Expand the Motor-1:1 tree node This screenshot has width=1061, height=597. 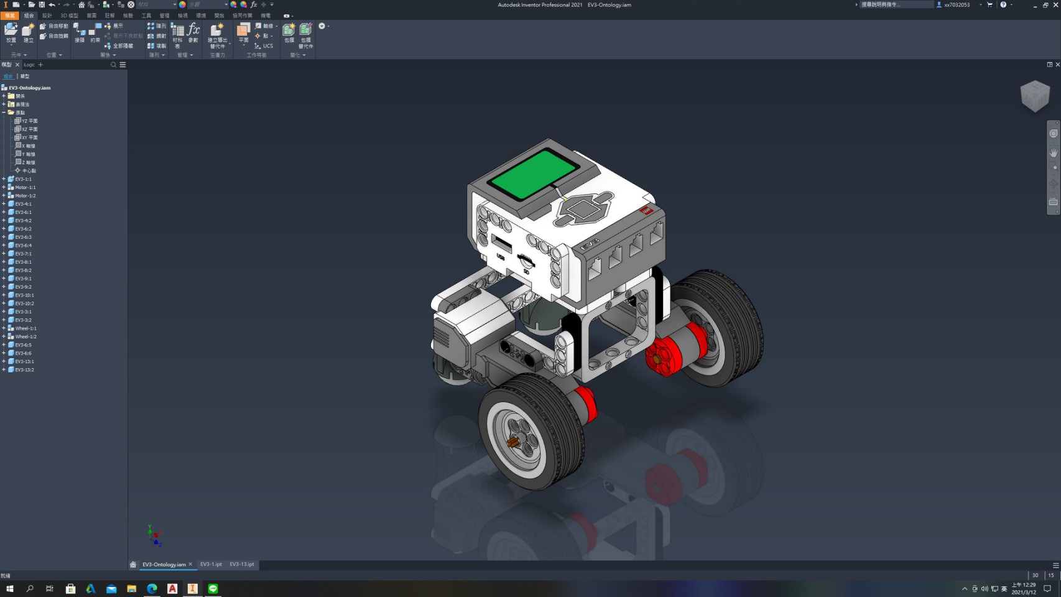click(4, 187)
